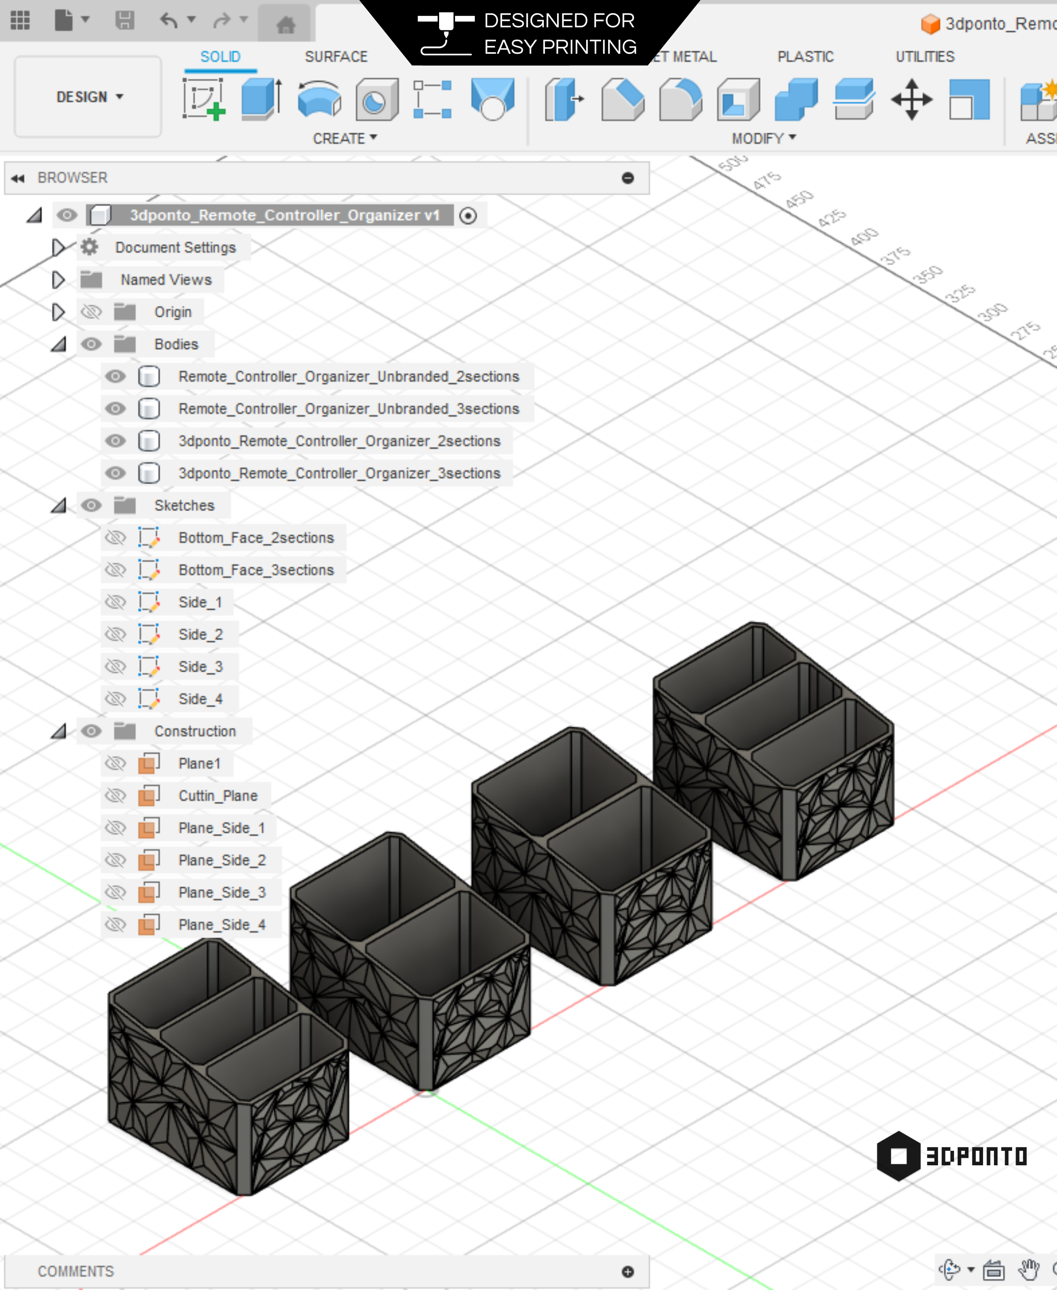
Task: Select the Extrude tool
Action: pos(261,99)
